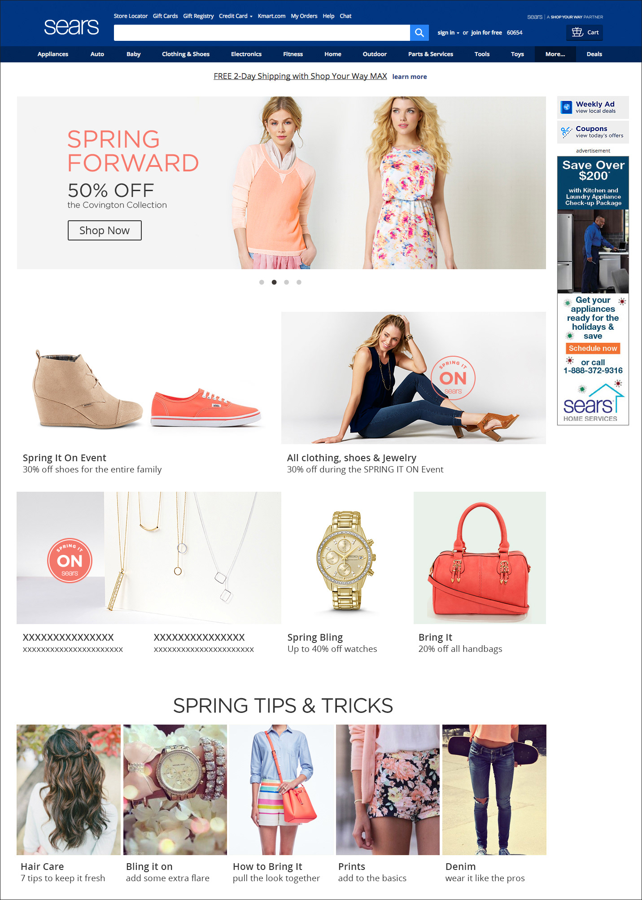
Task: Click the Shop Now banner button
Action: click(105, 230)
